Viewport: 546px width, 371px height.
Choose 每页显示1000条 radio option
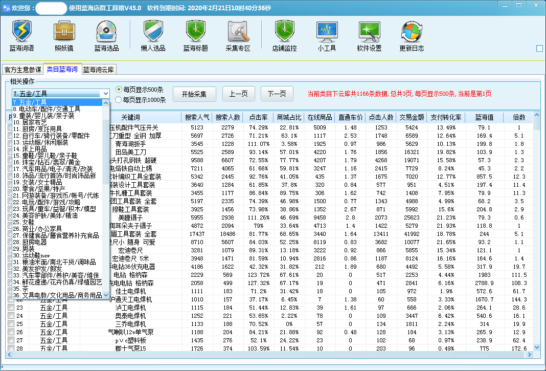pyautogui.click(x=119, y=100)
